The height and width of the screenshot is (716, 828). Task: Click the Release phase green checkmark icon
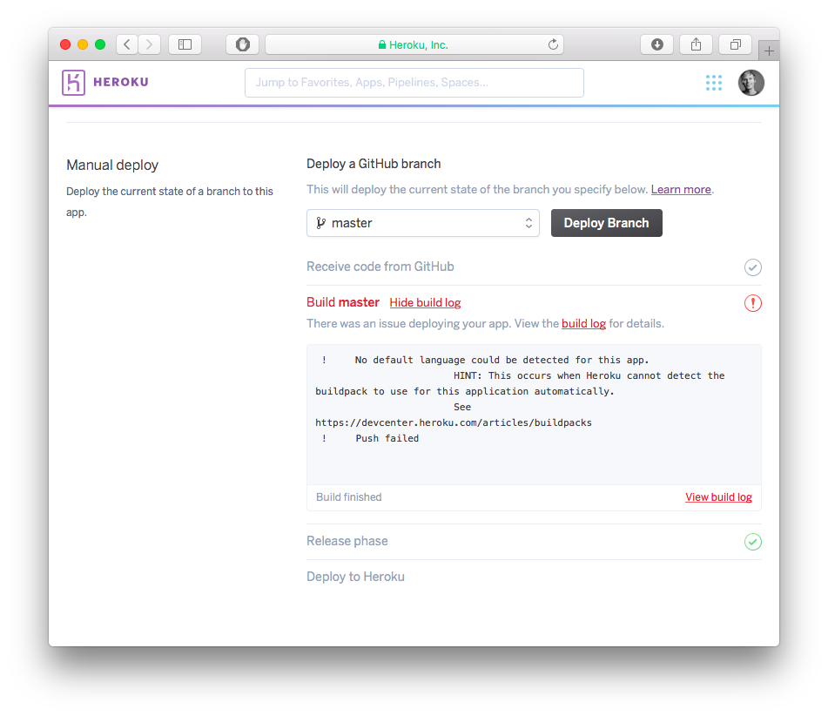tap(752, 542)
